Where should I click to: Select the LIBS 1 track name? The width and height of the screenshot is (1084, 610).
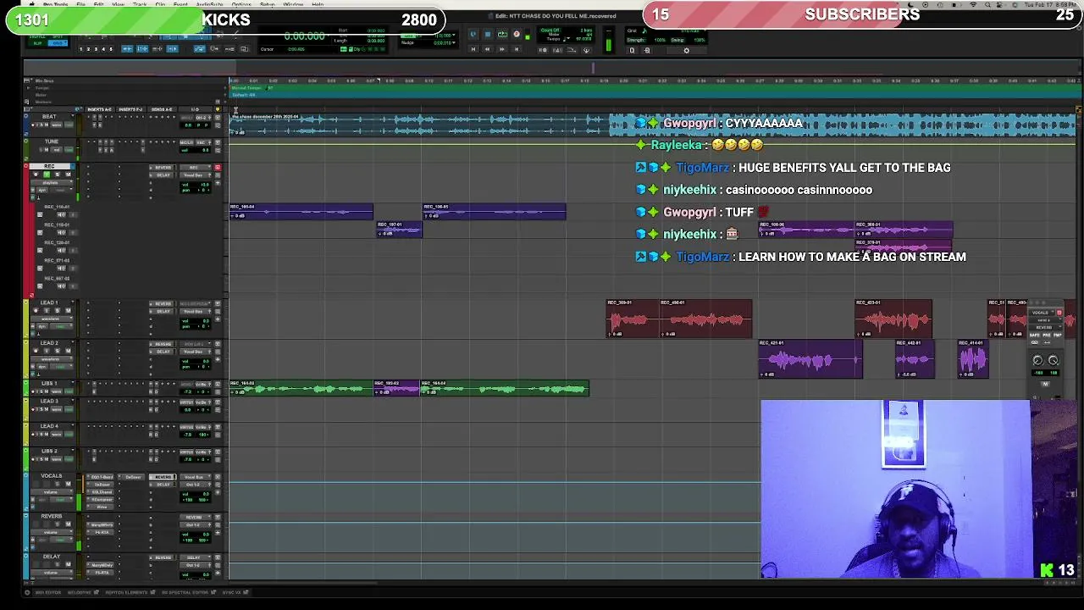(49, 384)
